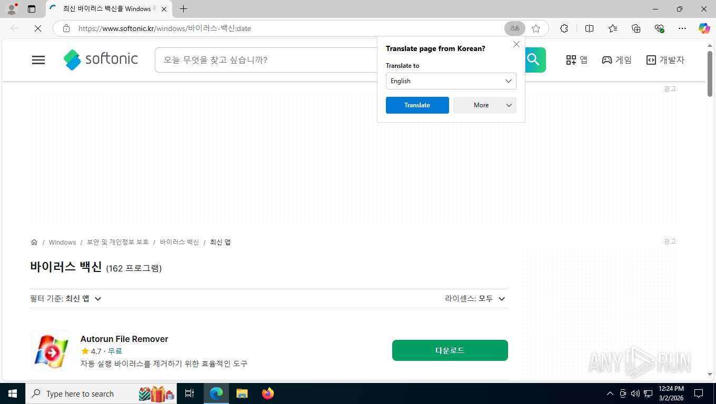Open the Windows Start menu
716x404 pixels.
[x=13, y=393]
